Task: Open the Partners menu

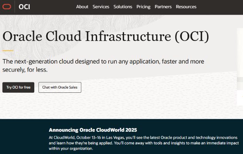Action: pos(163,7)
